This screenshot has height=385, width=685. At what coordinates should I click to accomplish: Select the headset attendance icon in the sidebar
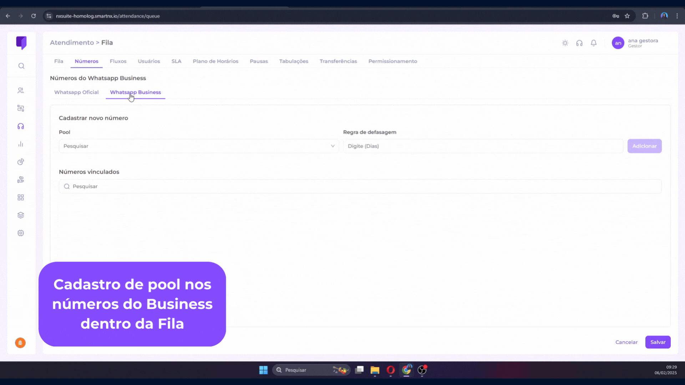pos(21,126)
